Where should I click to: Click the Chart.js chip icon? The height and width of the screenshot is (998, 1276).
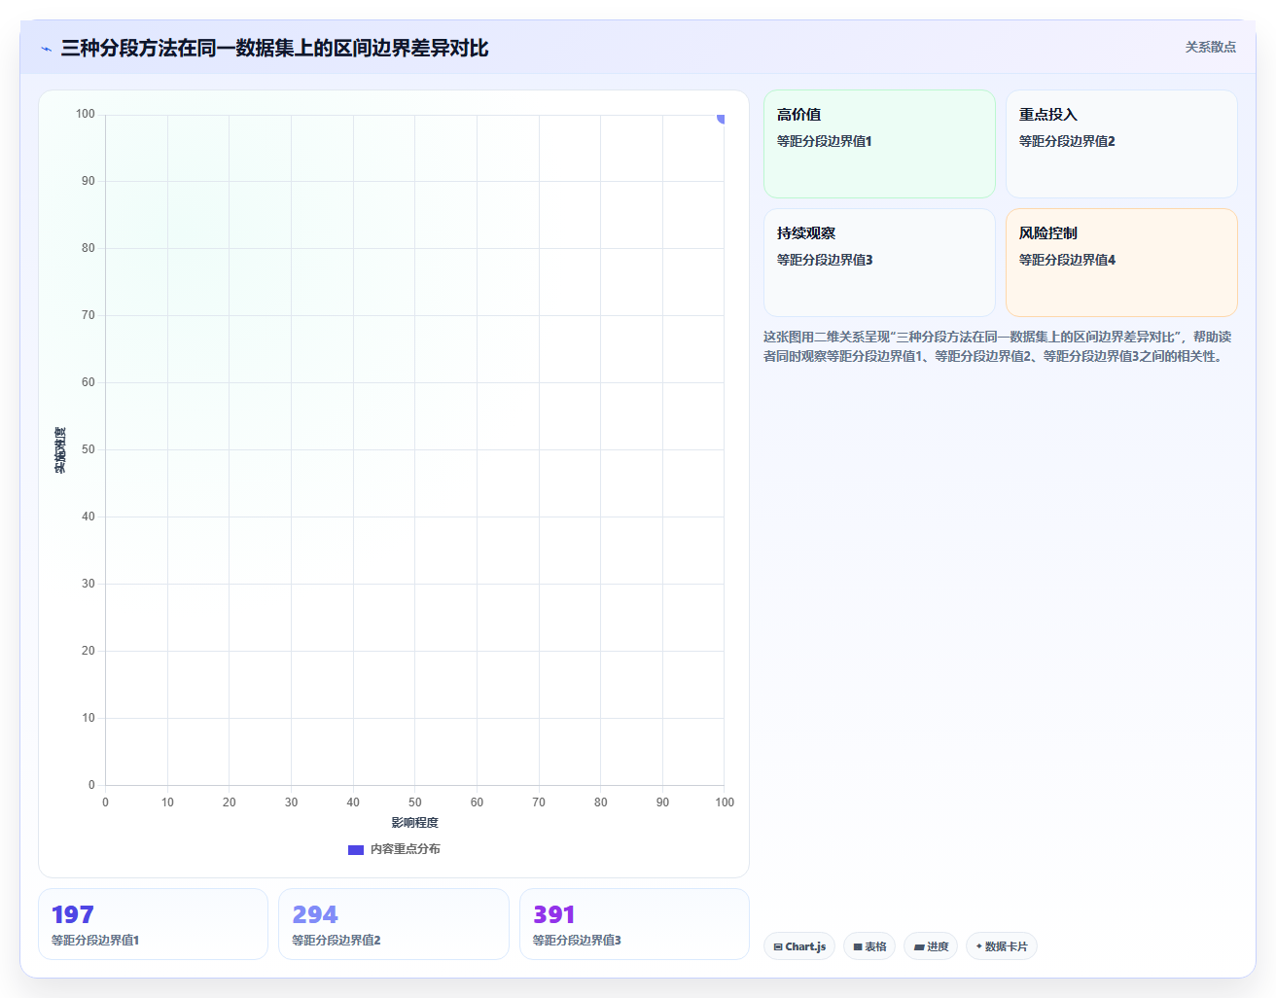coord(778,946)
